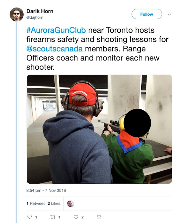Open the @scoutscanada mention link

pos(54,49)
